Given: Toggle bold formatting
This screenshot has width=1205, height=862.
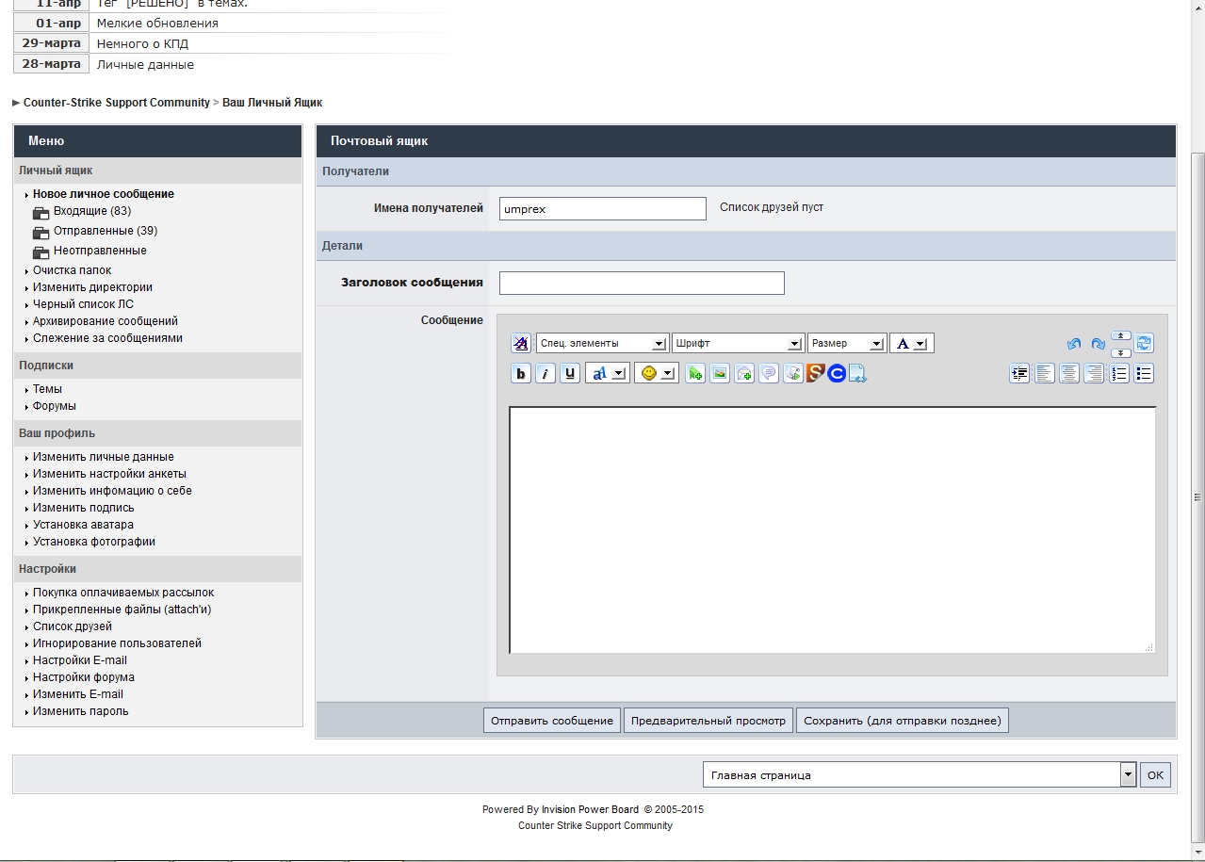Looking at the screenshot, I should (521, 374).
